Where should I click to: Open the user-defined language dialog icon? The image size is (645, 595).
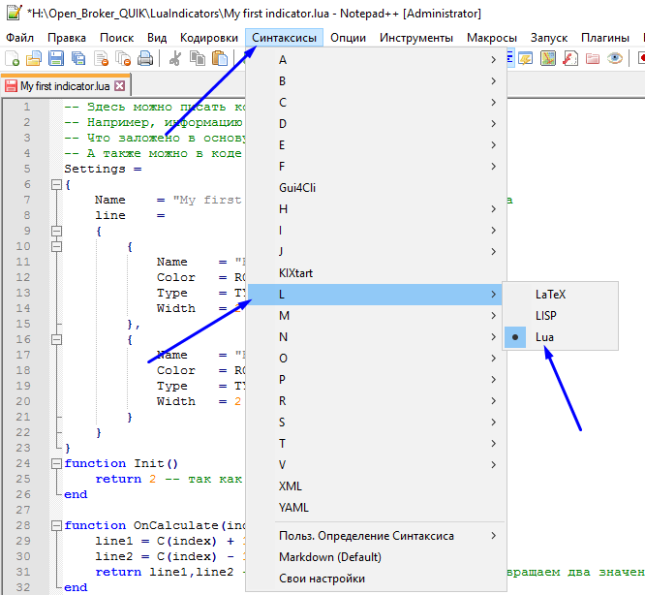526,58
